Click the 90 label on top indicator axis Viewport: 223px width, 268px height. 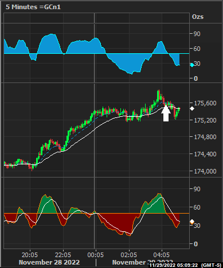click(197, 34)
